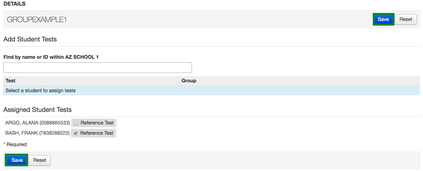Click the Group column header

(x=189, y=81)
